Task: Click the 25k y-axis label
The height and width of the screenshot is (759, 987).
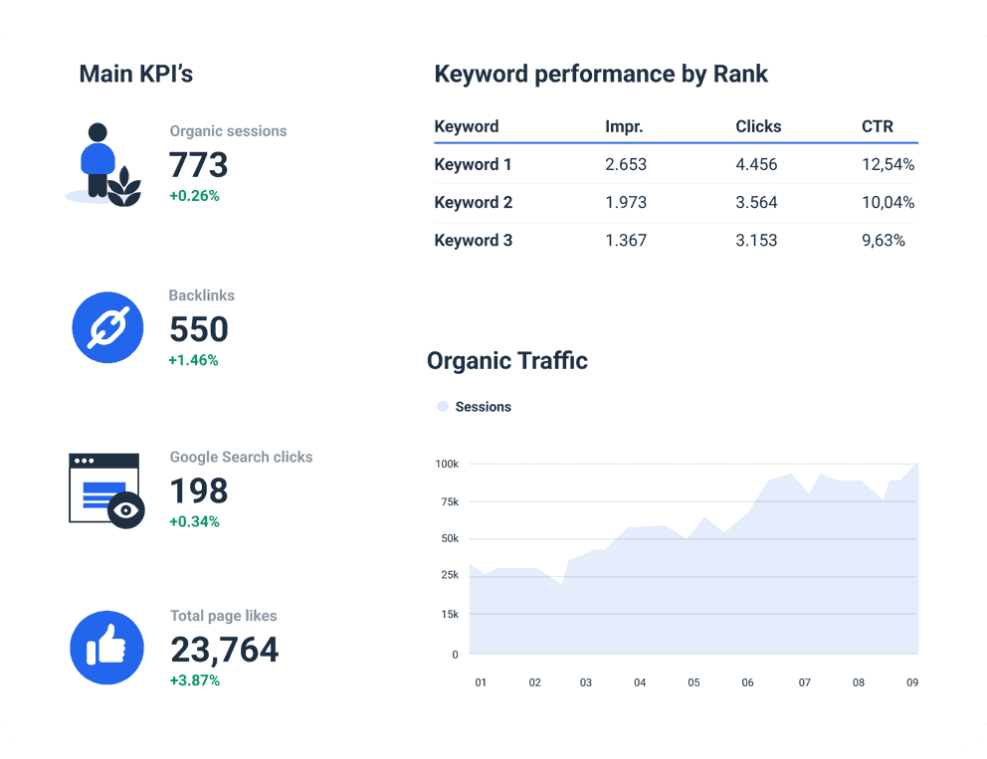Action: (x=450, y=575)
